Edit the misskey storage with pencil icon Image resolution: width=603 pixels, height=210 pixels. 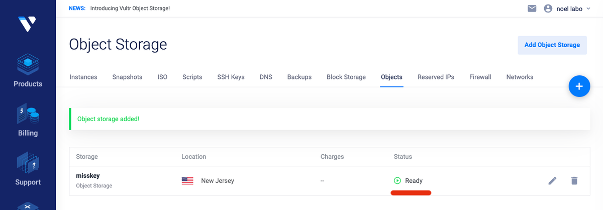(552, 180)
